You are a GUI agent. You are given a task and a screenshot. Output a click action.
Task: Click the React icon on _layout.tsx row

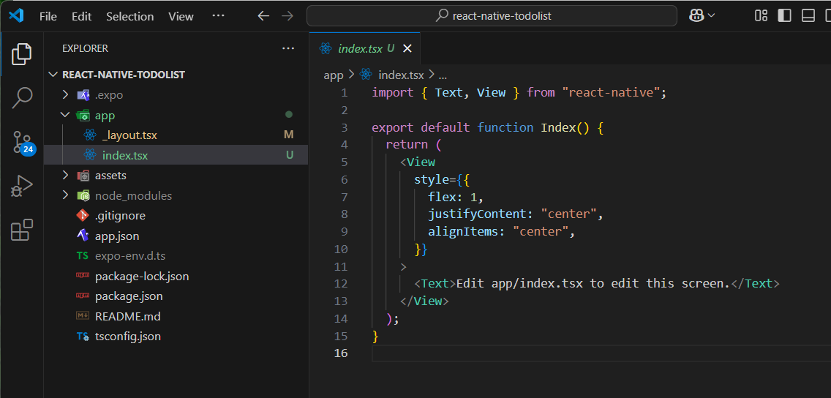pyautogui.click(x=89, y=135)
